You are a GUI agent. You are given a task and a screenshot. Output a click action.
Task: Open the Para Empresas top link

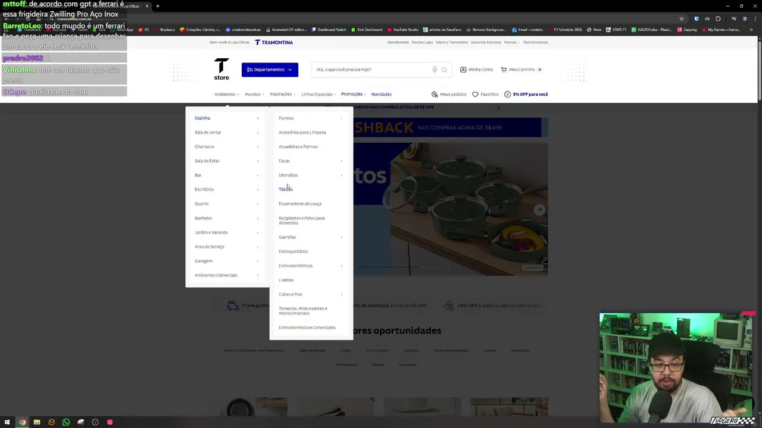535,42
